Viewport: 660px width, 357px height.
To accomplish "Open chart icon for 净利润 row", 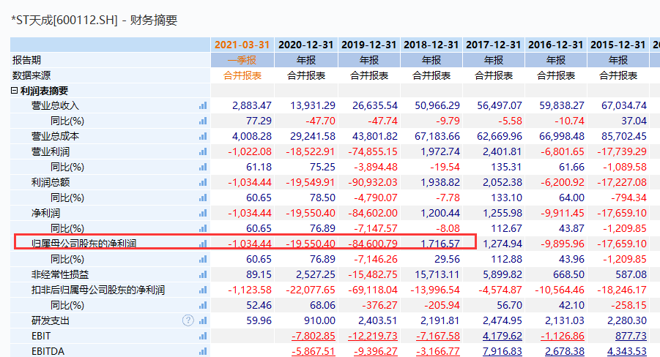I will [203, 213].
